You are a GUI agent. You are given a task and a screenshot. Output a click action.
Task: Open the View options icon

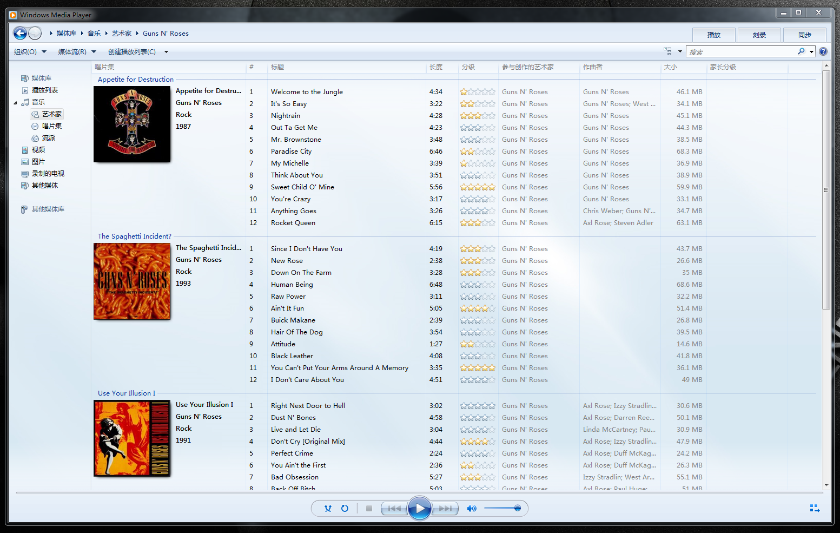point(667,51)
